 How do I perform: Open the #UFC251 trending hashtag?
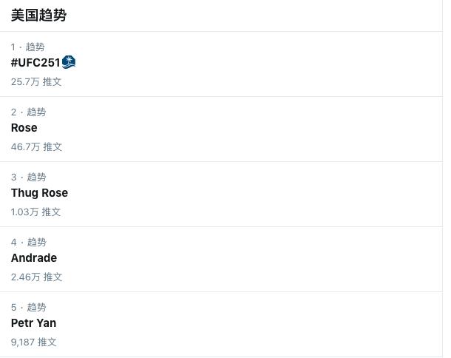(x=35, y=62)
